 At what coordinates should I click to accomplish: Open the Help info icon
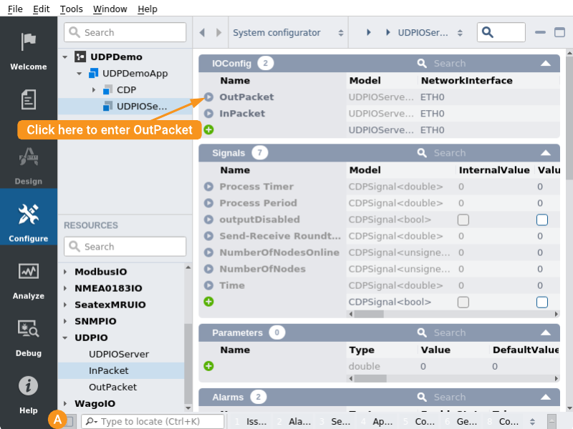click(28, 386)
